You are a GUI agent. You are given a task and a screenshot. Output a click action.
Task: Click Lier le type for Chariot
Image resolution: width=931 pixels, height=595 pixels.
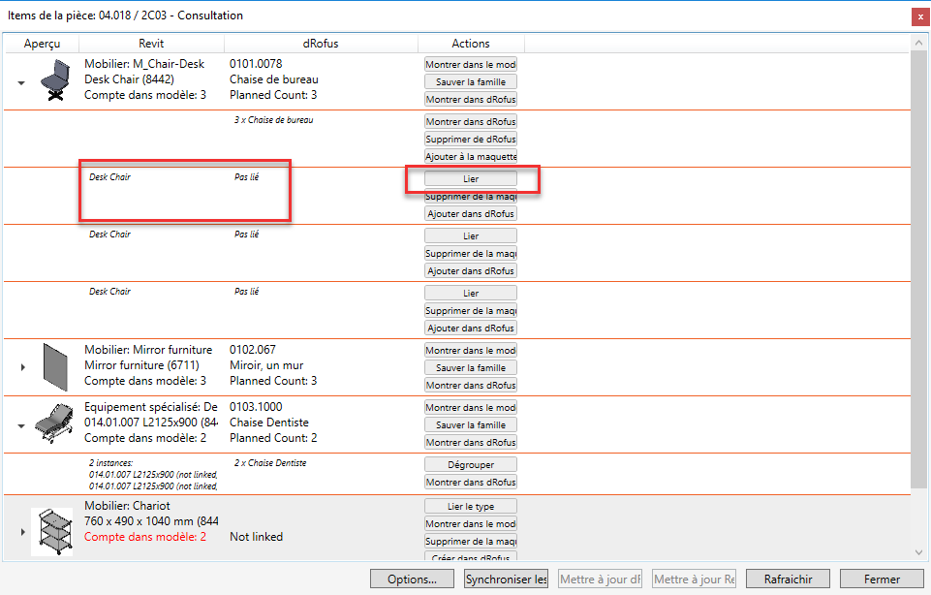tap(471, 506)
